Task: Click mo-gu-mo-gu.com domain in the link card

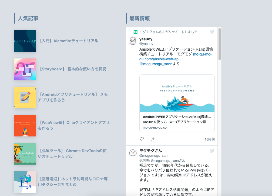Action: (x=156, y=128)
